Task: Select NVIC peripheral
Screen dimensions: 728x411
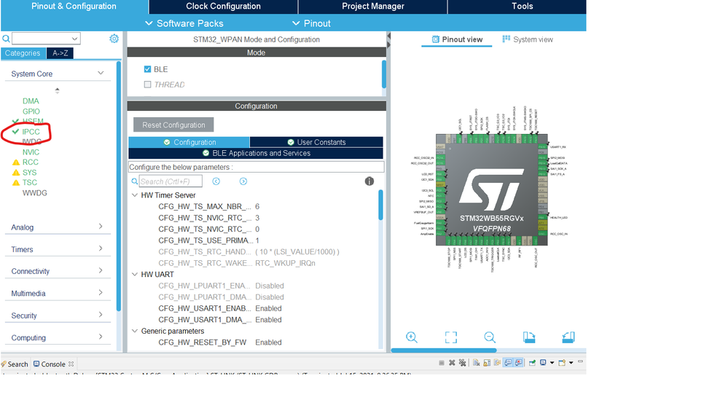Action: (31, 152)
